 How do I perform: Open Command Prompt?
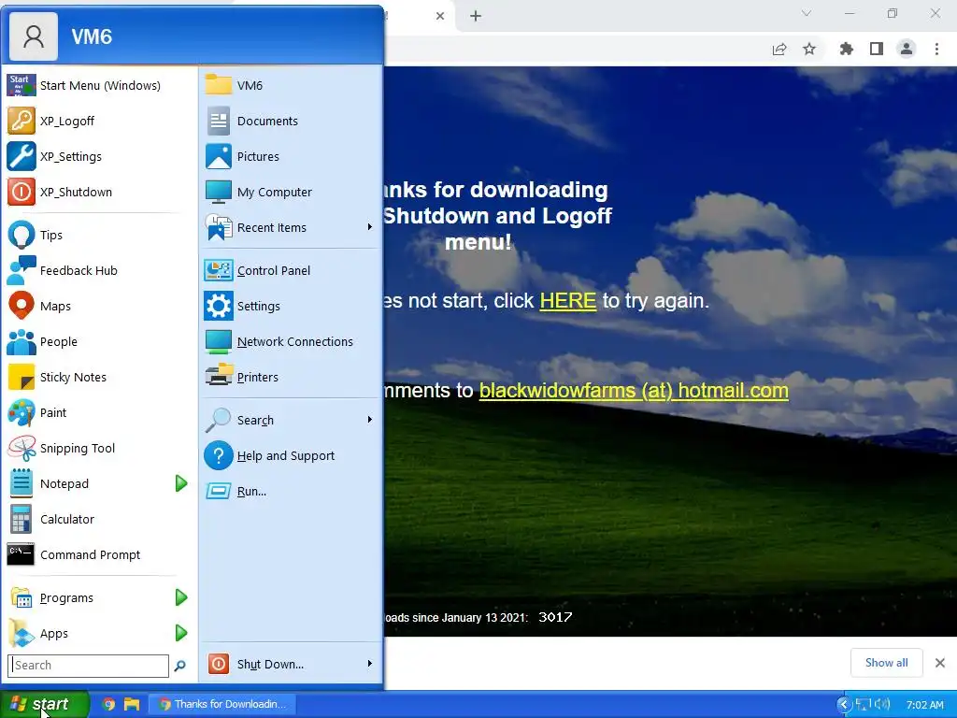[x=101, y=554]
